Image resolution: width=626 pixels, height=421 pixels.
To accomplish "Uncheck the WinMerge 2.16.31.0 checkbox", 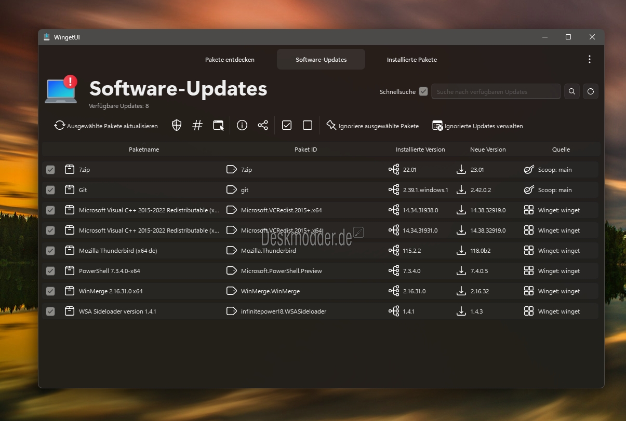I will click(x=50, y=291).
